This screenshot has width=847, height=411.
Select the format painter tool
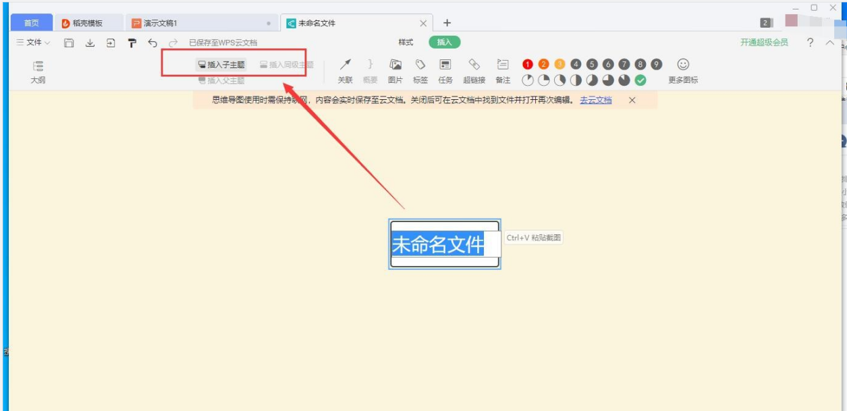(x=132, y=43)
